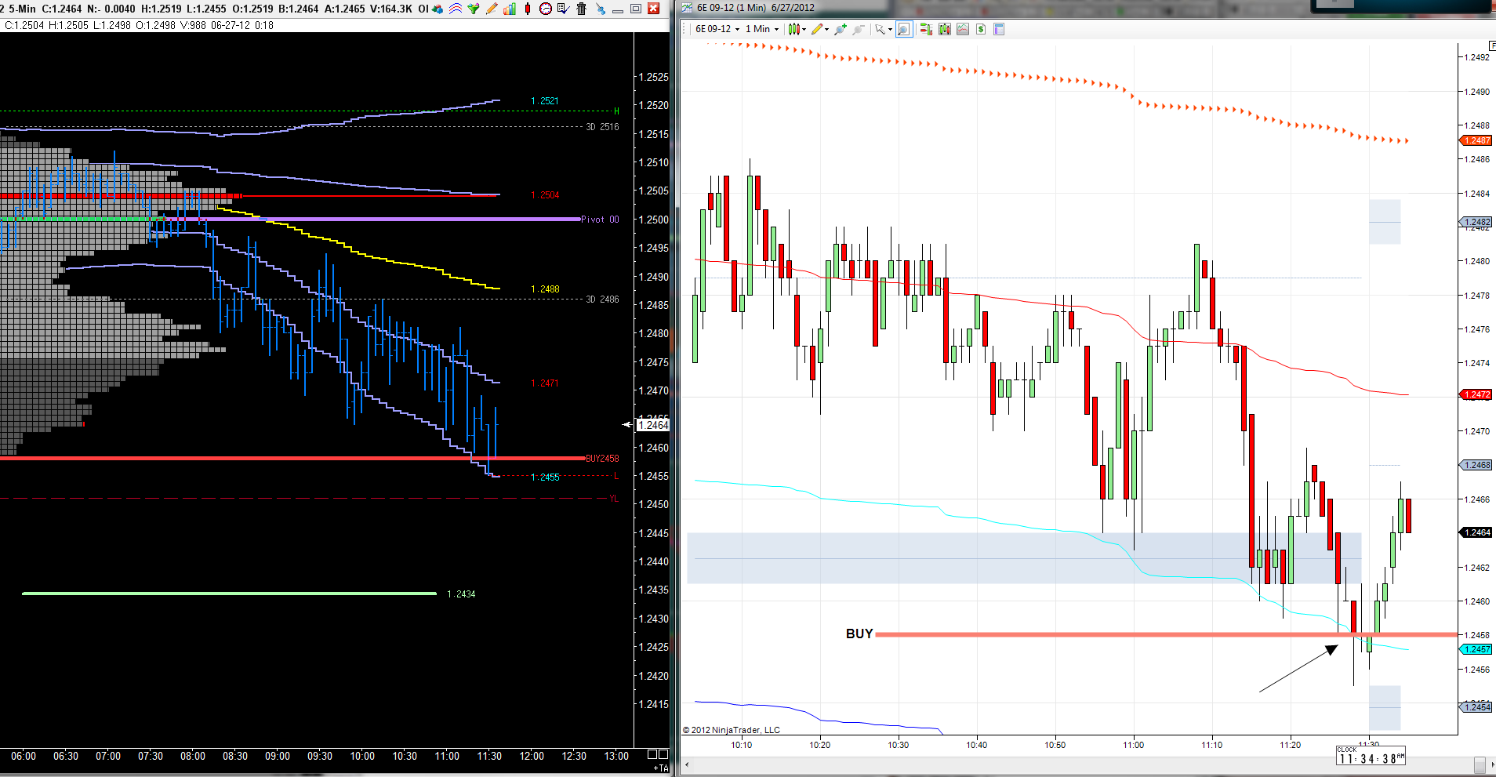1496x777 pixels.
Task: Click the 1.2471 red level label
Action: 545,383
